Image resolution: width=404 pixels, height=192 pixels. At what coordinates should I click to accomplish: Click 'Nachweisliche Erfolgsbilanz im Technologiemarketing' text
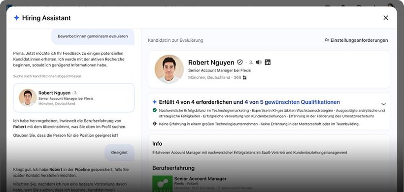(204, 110)
